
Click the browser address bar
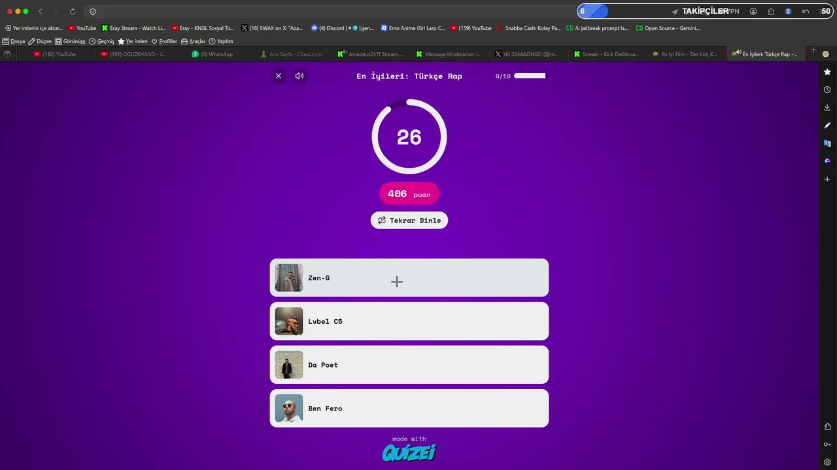333,11
